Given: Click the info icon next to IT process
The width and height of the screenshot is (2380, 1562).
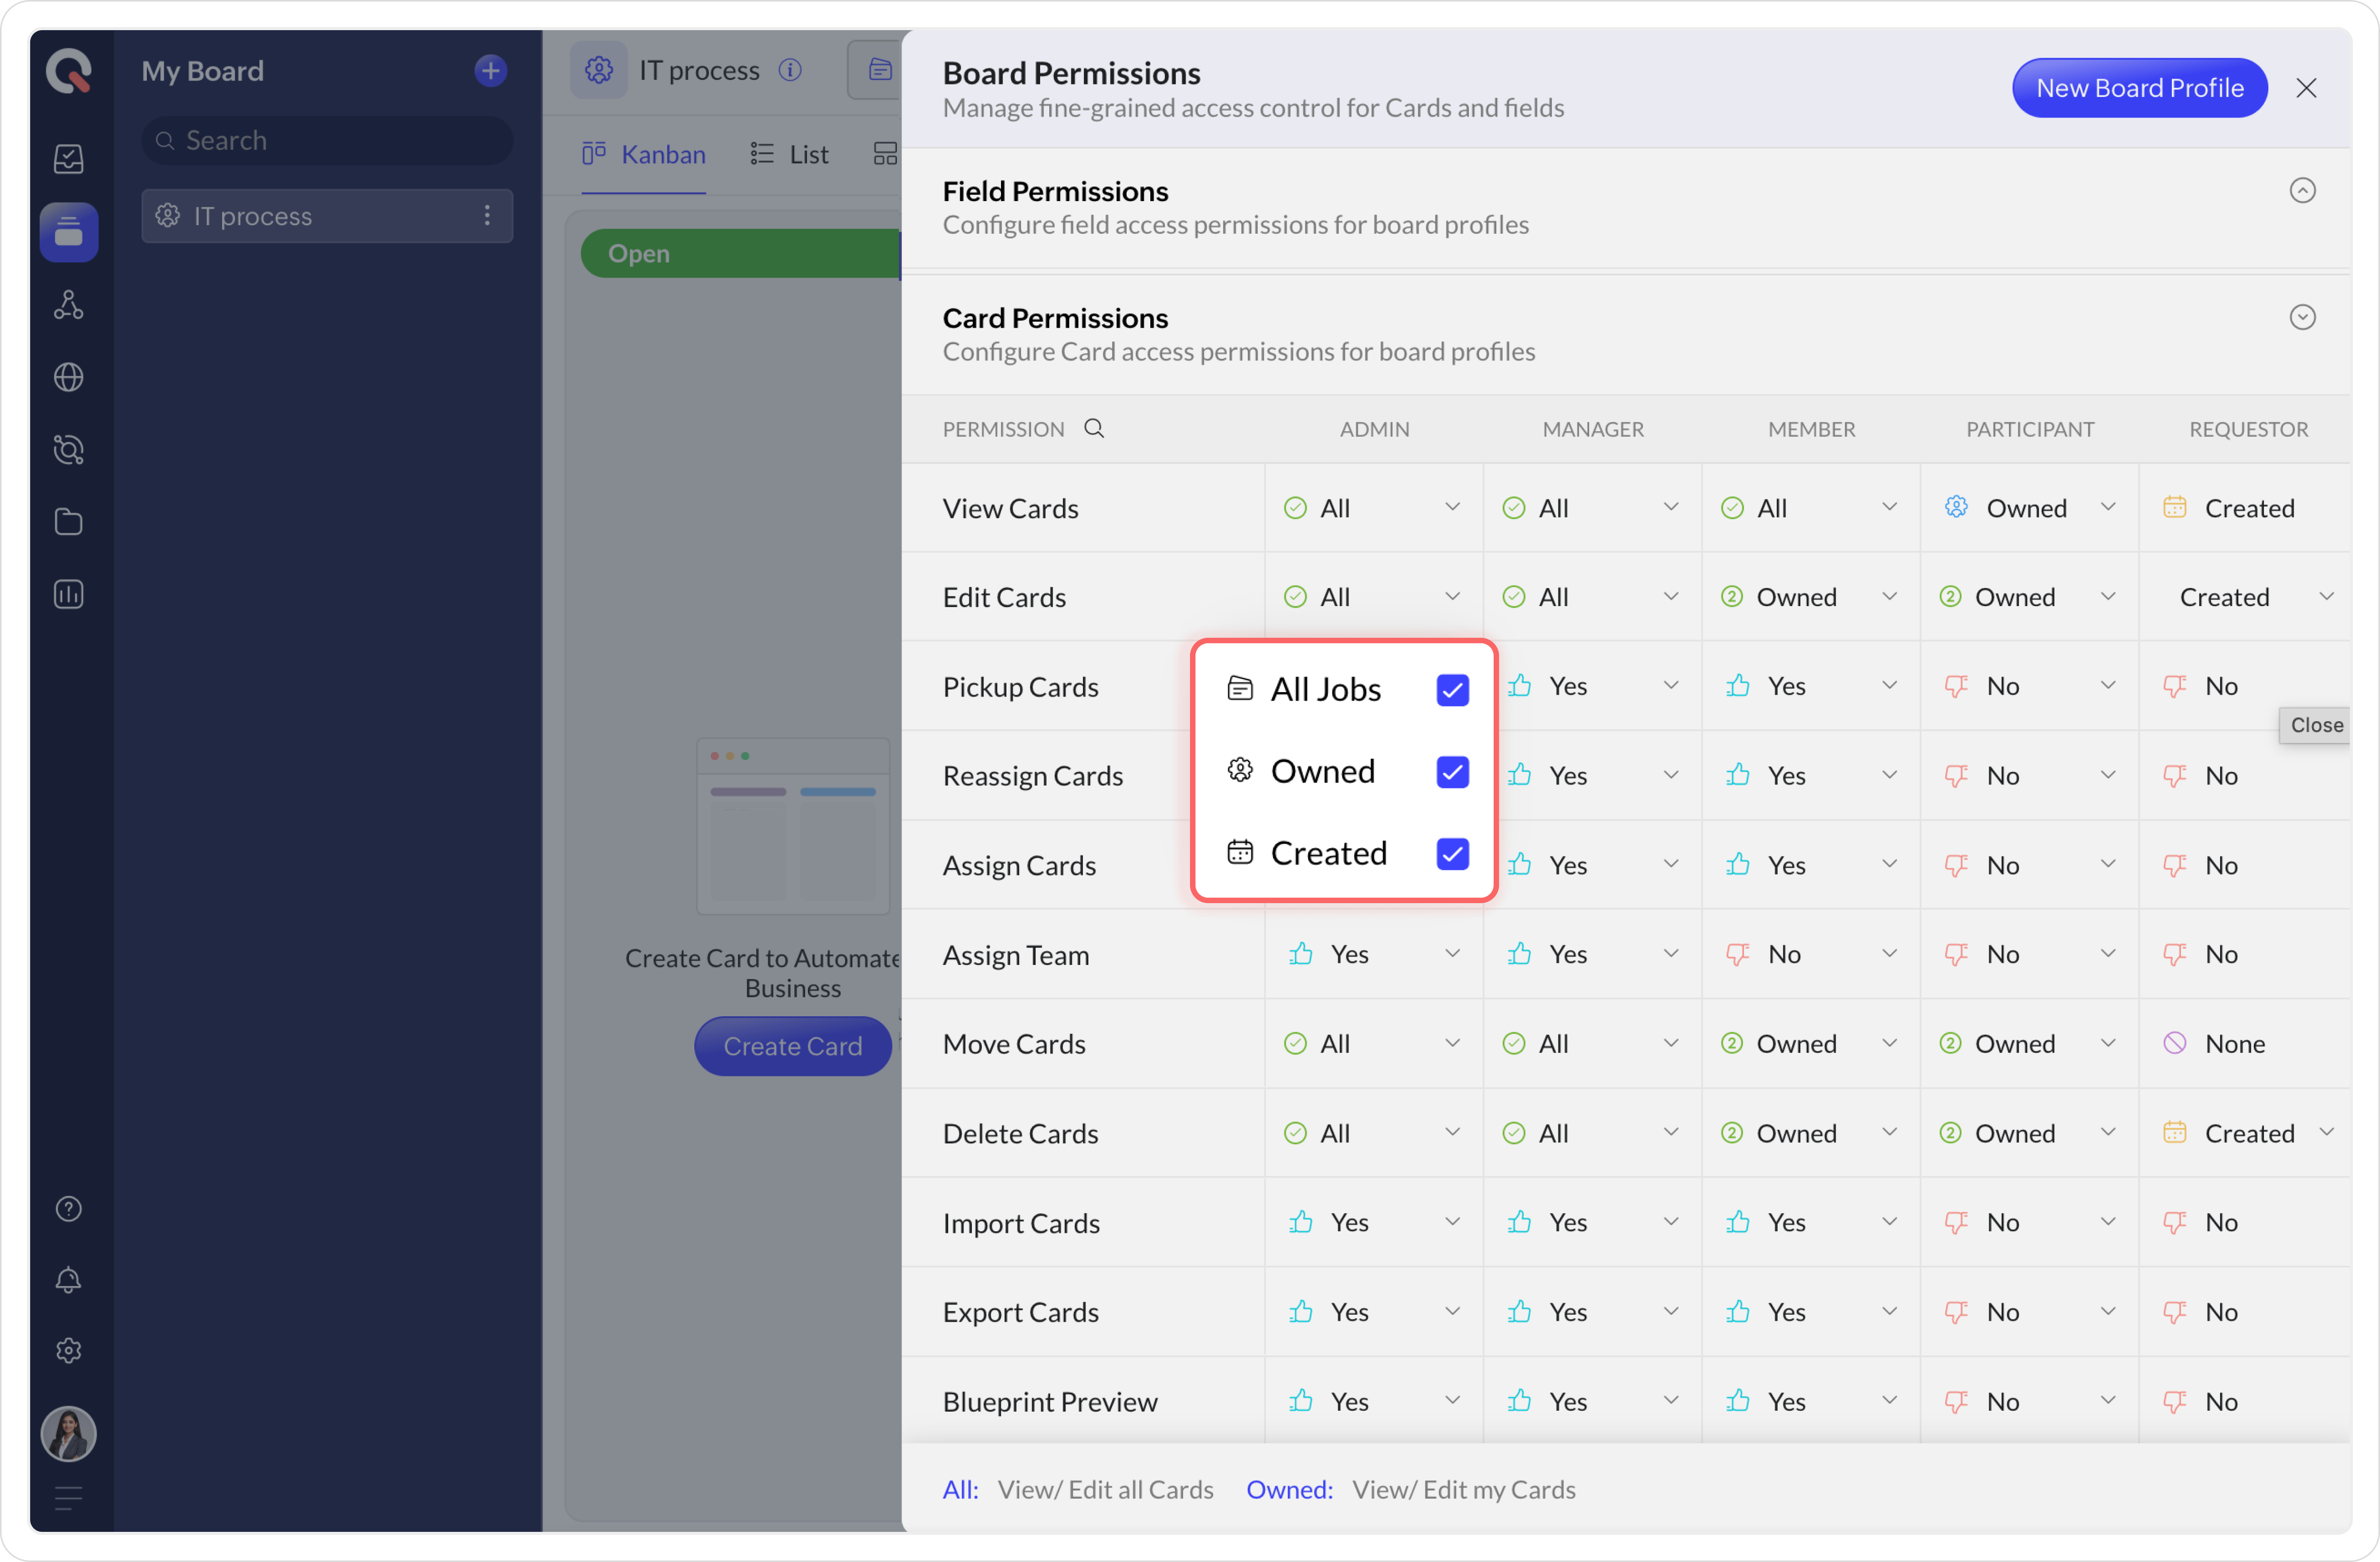Looking at the screenshot, I should (x=790, y=70).
